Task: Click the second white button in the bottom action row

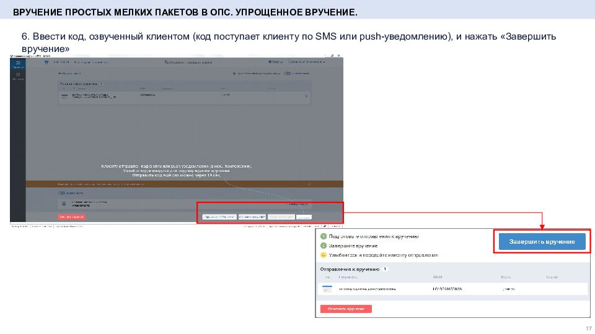Action: point(252,217)
